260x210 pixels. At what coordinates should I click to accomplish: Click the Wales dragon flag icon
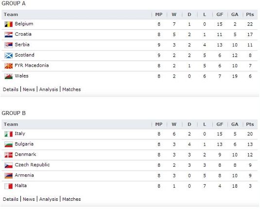pyautogui.click(x=9, y=76)
